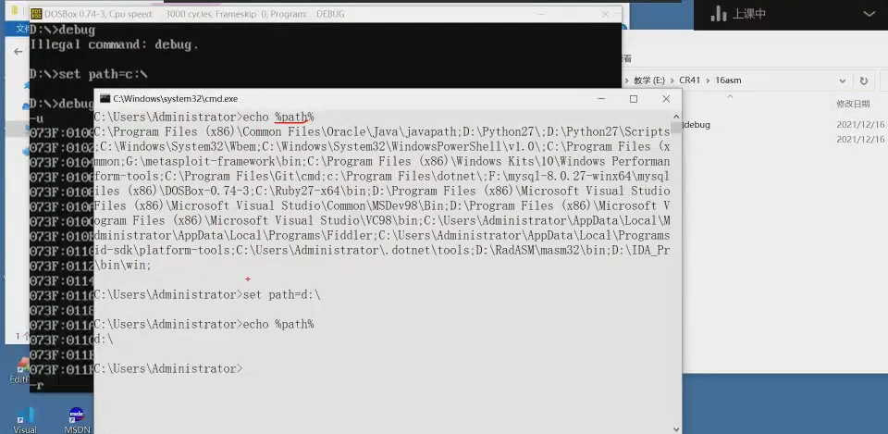
Task: Click the cmd line starting 'mmon;G:\metasploit-framework'
Action: [382, 161]
